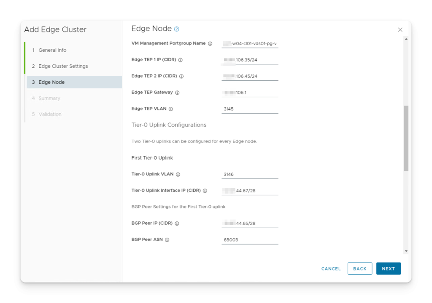Screen dimensions: 432x303
Task: Click the BGP Peer ASN input field
Action: coord(250,240)
